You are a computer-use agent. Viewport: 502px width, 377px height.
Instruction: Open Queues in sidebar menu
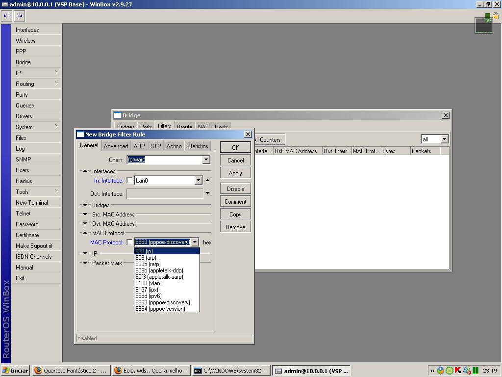[x=36, y=106]
